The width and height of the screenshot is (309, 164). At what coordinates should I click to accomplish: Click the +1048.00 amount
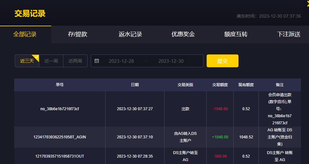click(220, 137)
